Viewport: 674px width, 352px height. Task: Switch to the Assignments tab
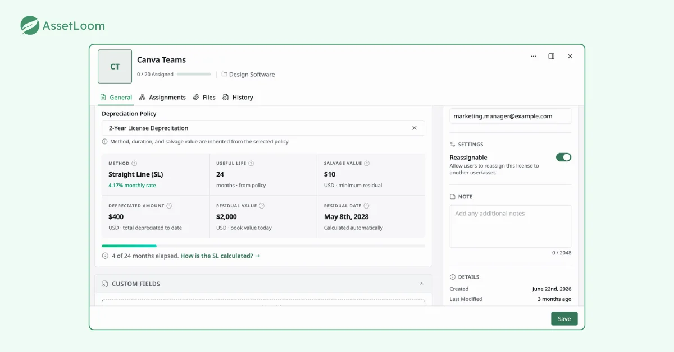tap(163, 98)
